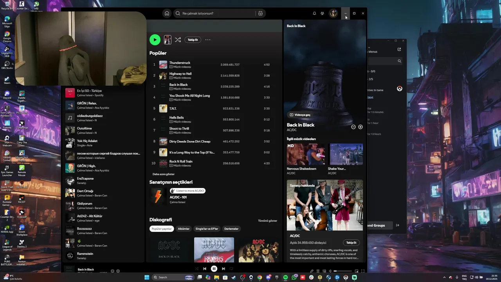Follow artist with top 'Takip Et' button

click(x=193, y=40)
